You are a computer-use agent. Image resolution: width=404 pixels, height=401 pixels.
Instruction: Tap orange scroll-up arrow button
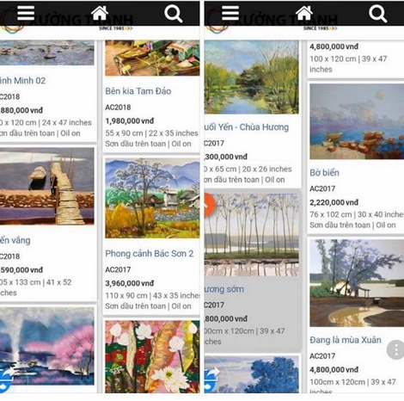click(210, 205)
